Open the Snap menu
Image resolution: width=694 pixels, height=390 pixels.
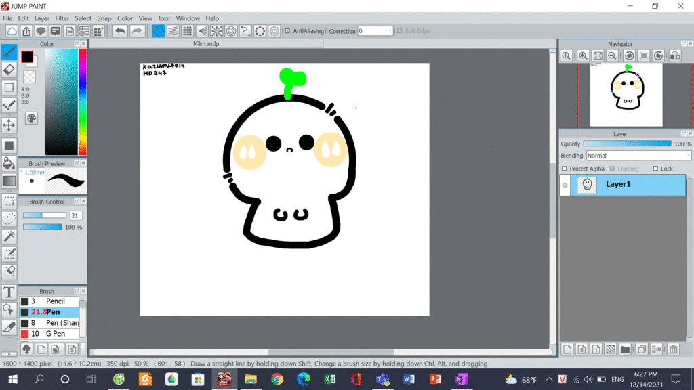(104, 18)
